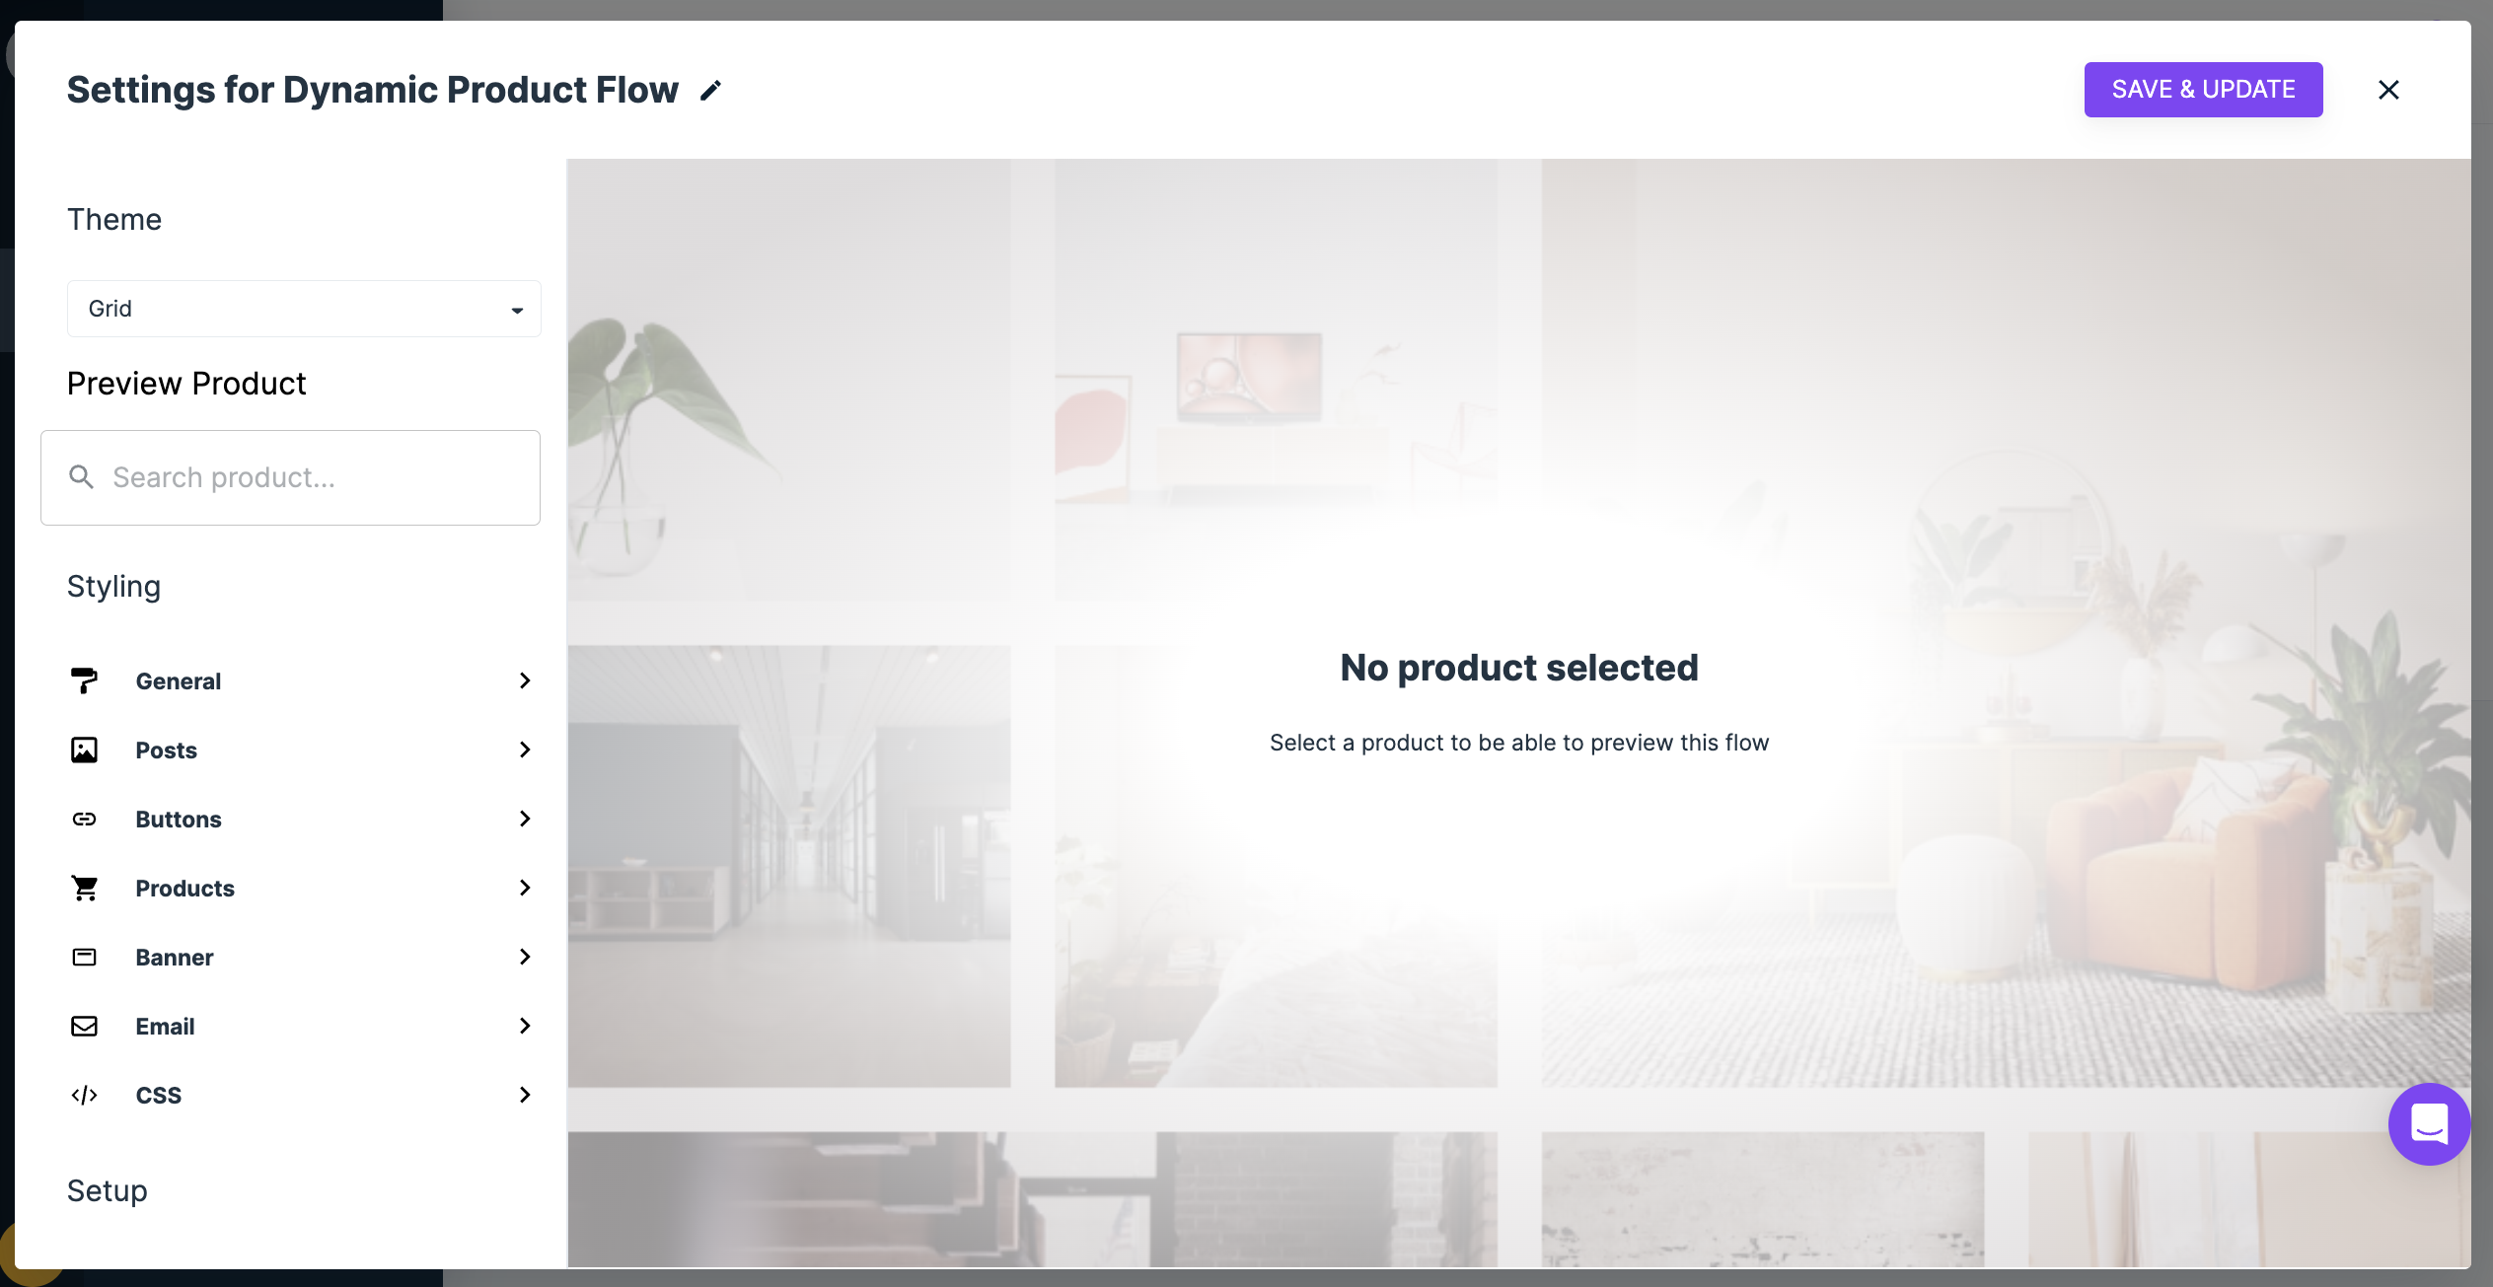Click the Banner window icon
This screenshot has width=2493, height=1287.
click(85, 957)
